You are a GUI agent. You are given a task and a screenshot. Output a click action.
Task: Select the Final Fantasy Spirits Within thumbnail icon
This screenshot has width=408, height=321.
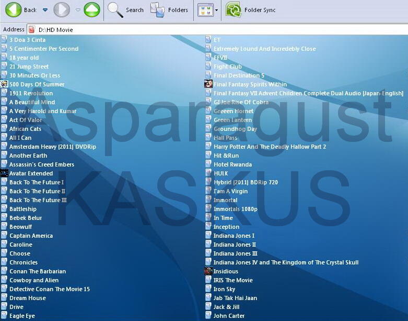tap(208, 84)
